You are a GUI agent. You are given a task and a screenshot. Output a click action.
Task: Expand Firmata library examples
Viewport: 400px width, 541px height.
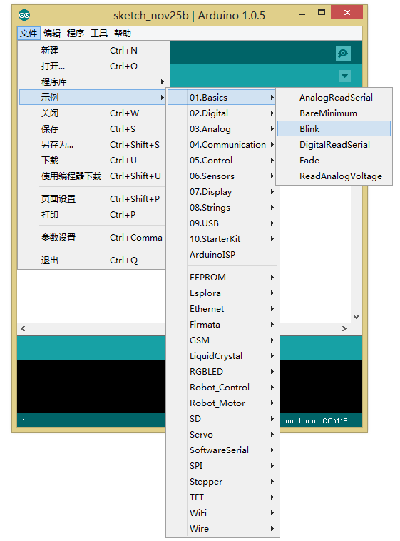222,324
